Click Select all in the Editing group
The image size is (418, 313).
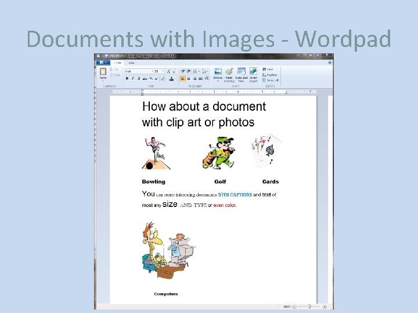(271, 80)
